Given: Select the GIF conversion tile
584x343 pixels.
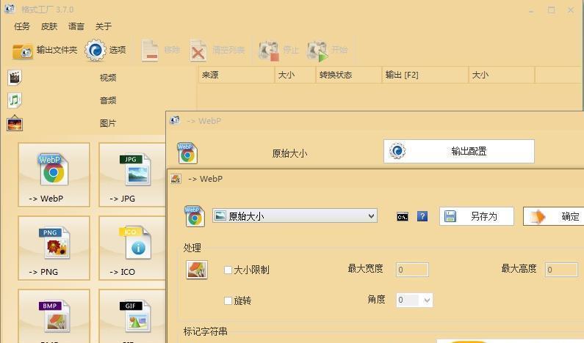Looking at the screenshot, I should coord(132,316).
